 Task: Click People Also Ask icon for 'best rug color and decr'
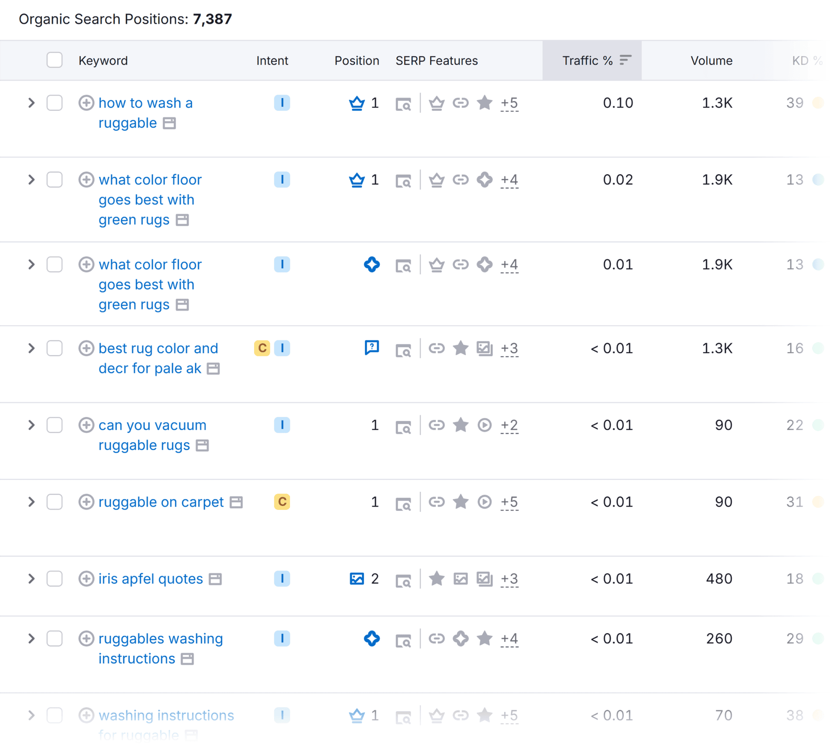click(372, 348)
